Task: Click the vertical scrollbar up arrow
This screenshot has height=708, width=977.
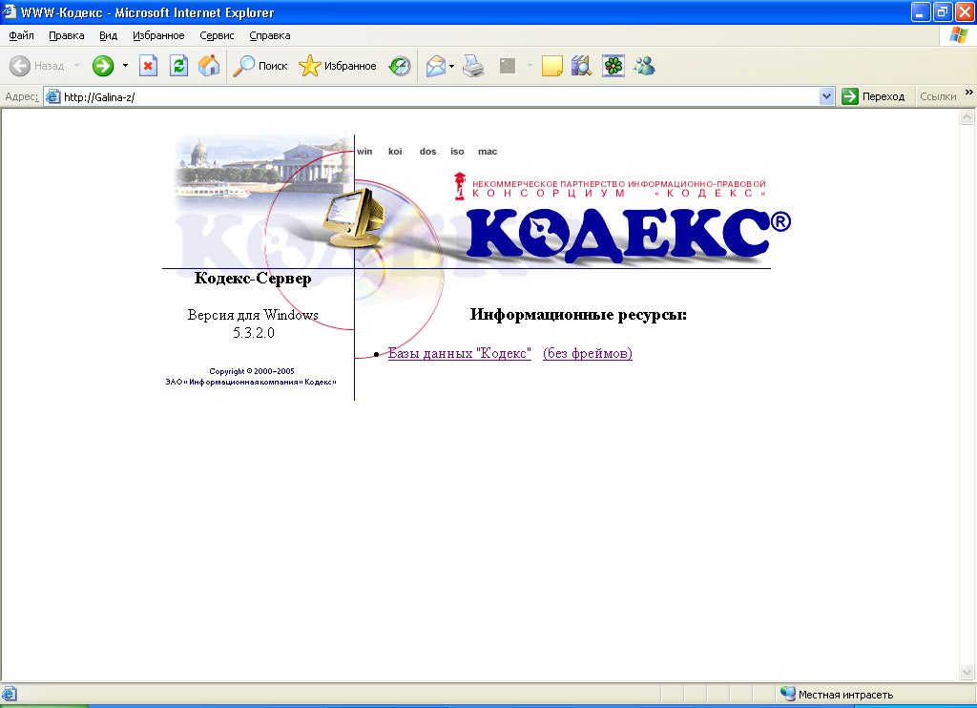Action: pos(967,116)
